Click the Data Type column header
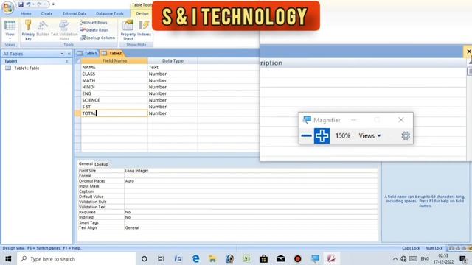 point(173,60)
